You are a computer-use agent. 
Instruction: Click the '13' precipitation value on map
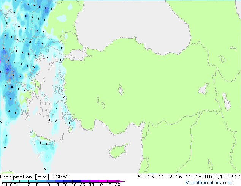pos(7,74)
